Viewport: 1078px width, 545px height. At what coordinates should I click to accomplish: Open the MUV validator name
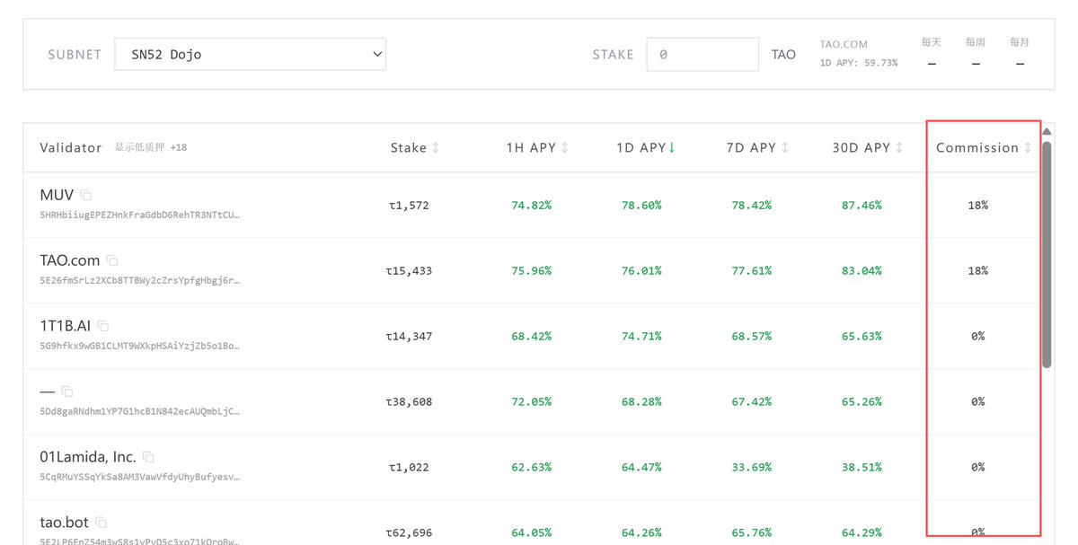tap(57, 195)
